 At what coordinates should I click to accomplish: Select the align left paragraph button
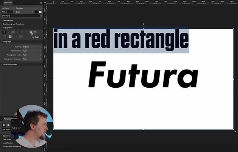(x=4, y=125)
